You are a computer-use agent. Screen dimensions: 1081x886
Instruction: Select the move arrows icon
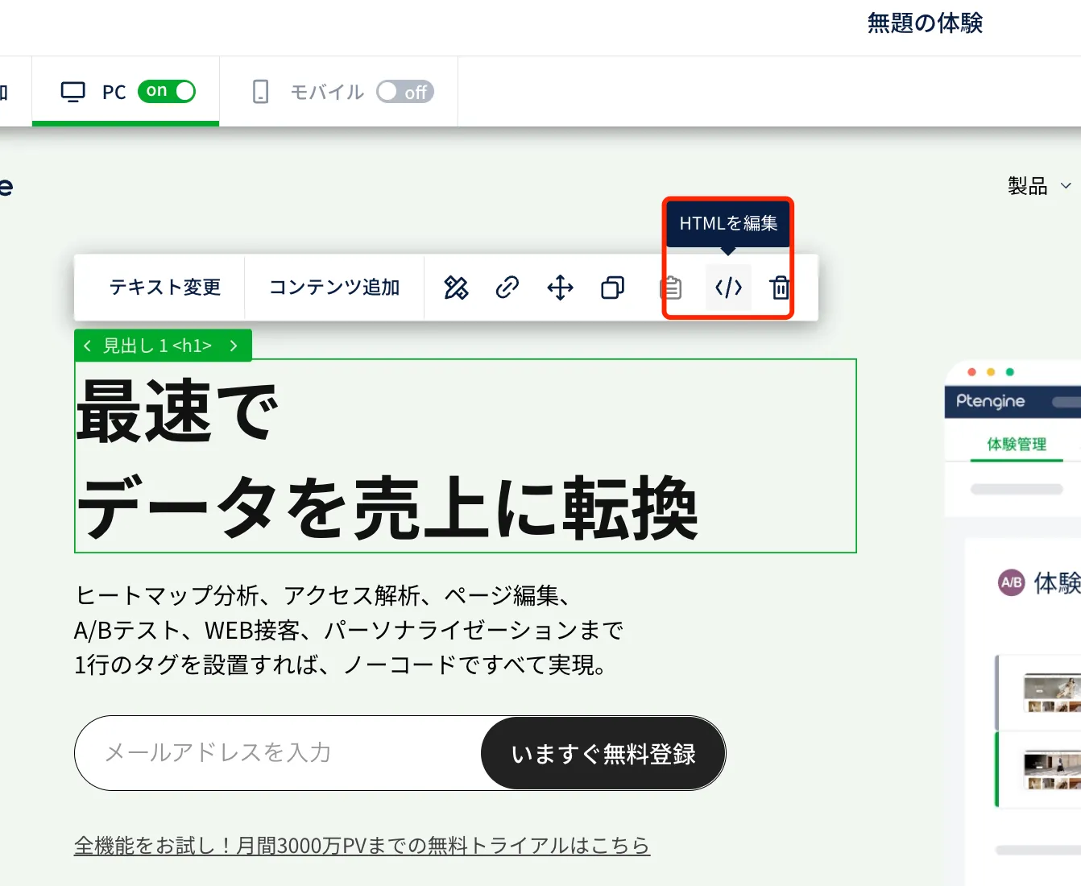coord(560,288)
